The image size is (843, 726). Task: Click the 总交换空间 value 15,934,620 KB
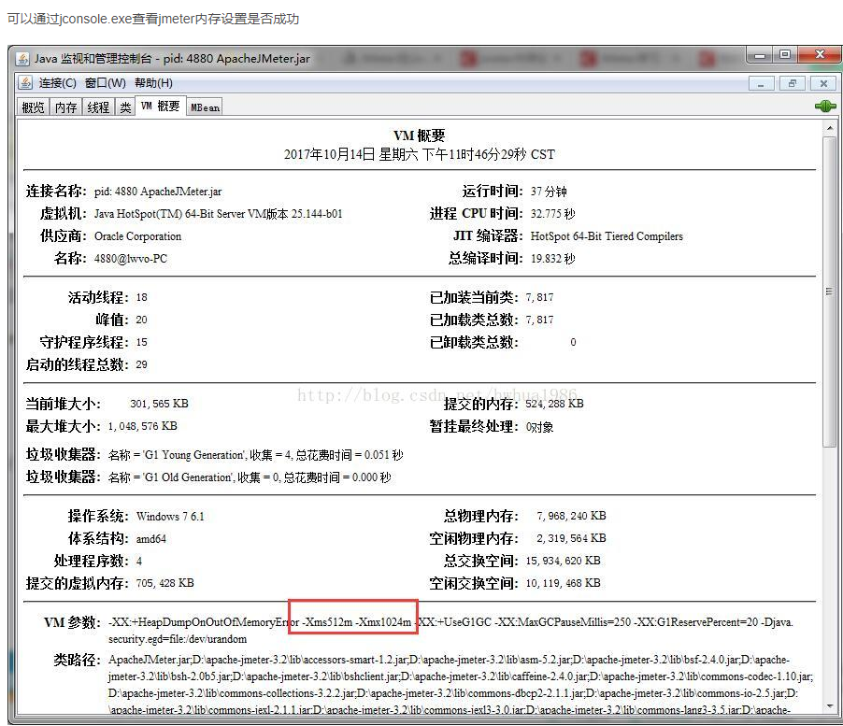(563, 561)
